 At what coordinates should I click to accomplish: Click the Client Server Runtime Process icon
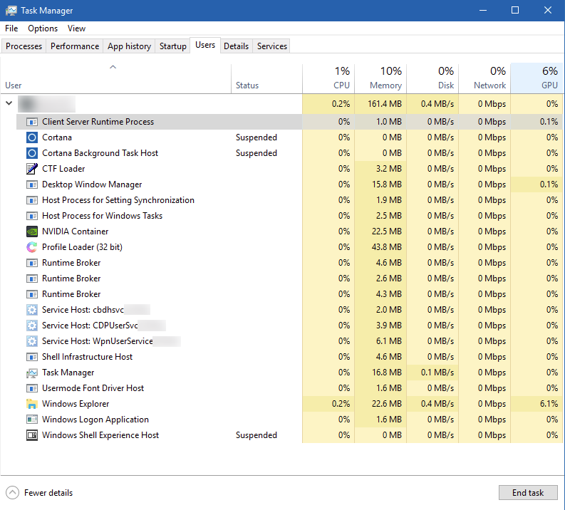click(x=32, y=122)
